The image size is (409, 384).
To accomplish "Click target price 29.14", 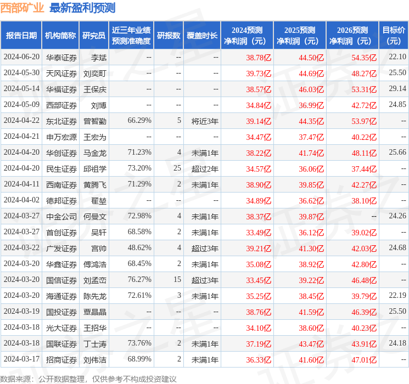I will click(x=397, y=88).
